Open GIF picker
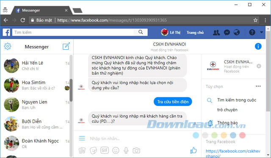Viewport: 271px width, 158px height. coord(105,150)
